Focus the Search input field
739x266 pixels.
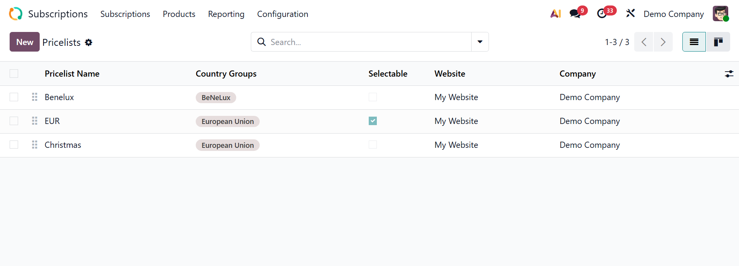(x=366, y=42)
